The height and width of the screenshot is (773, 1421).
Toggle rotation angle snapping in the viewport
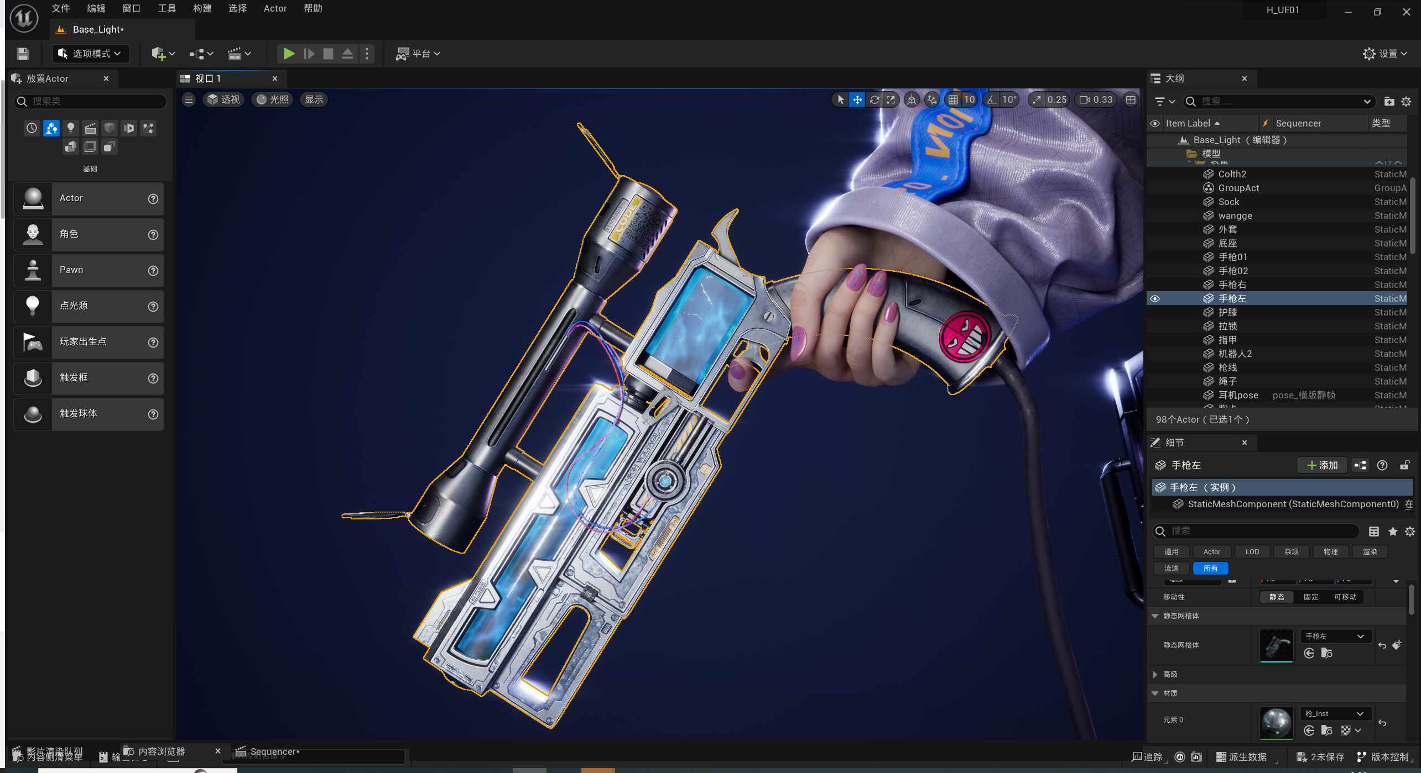(x=991, y=100)
